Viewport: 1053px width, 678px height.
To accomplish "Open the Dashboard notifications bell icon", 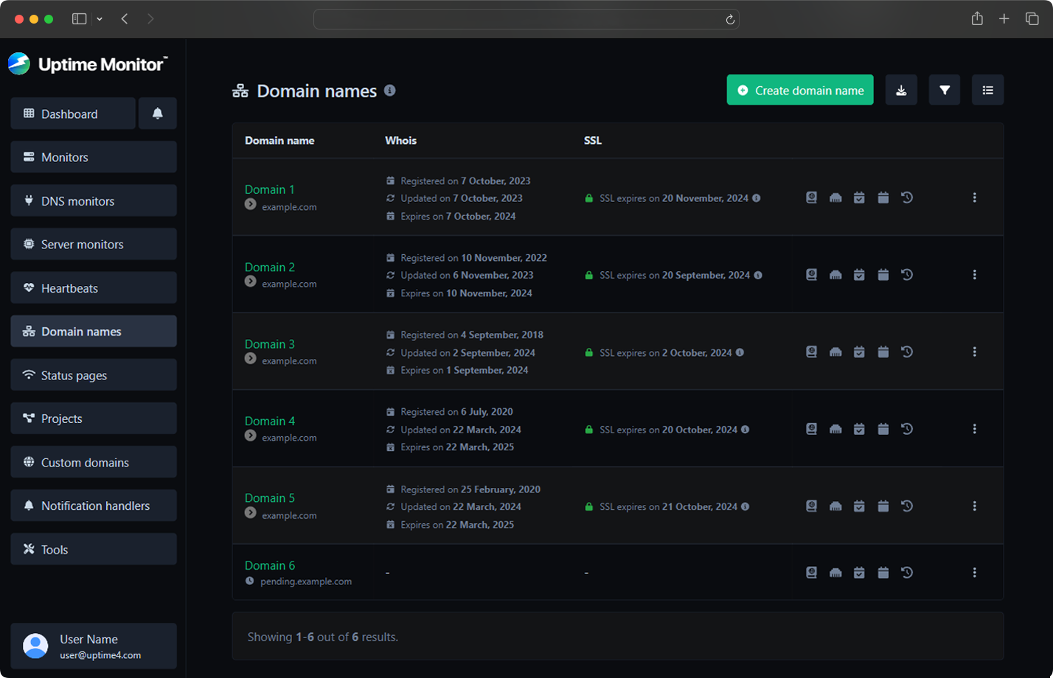I will point(157,113).
